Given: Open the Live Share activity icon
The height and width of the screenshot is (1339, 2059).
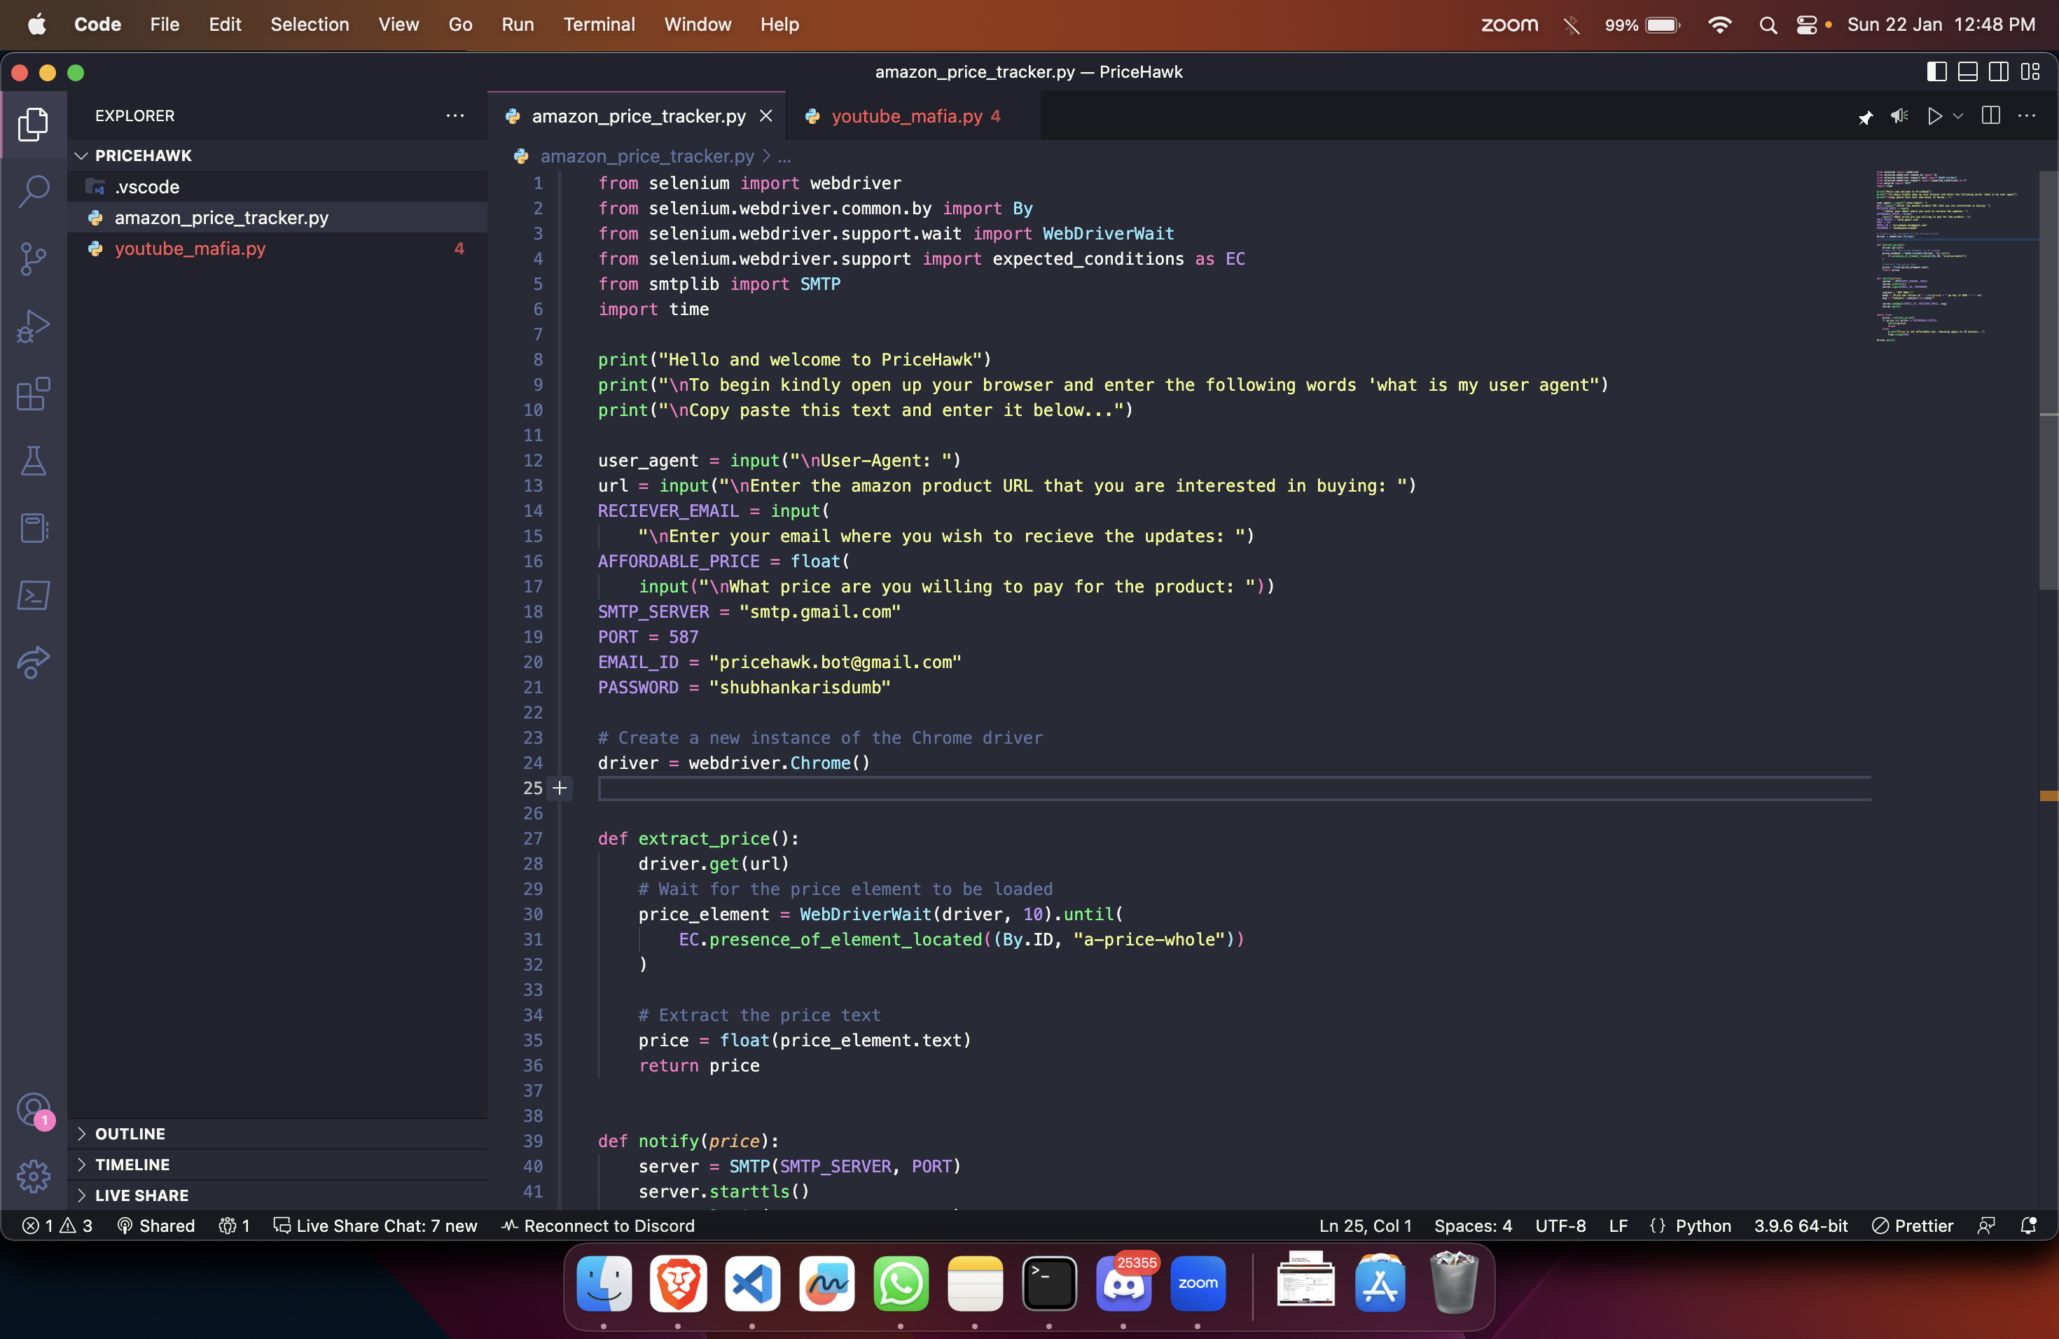Looking at the screenshot, I should [x=33, y=663].
